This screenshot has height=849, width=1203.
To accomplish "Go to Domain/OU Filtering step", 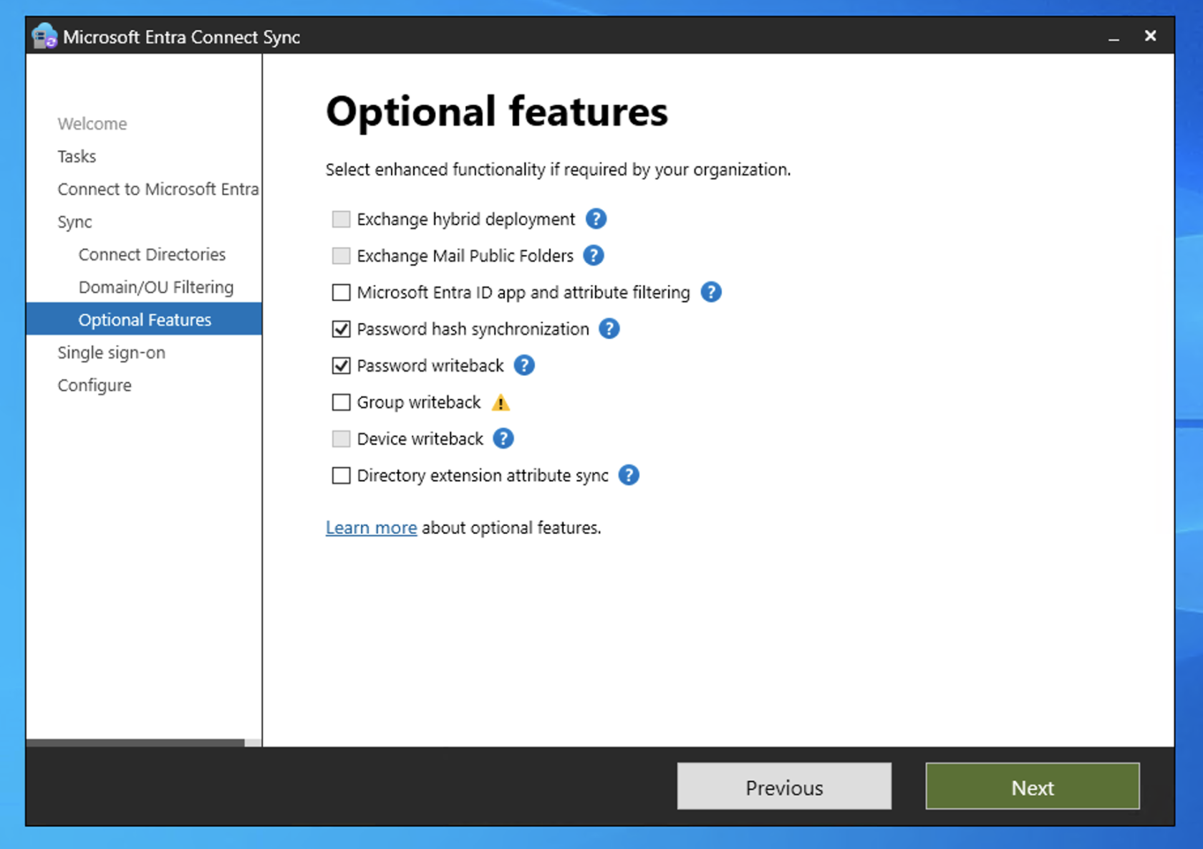I will click(155, 287).
